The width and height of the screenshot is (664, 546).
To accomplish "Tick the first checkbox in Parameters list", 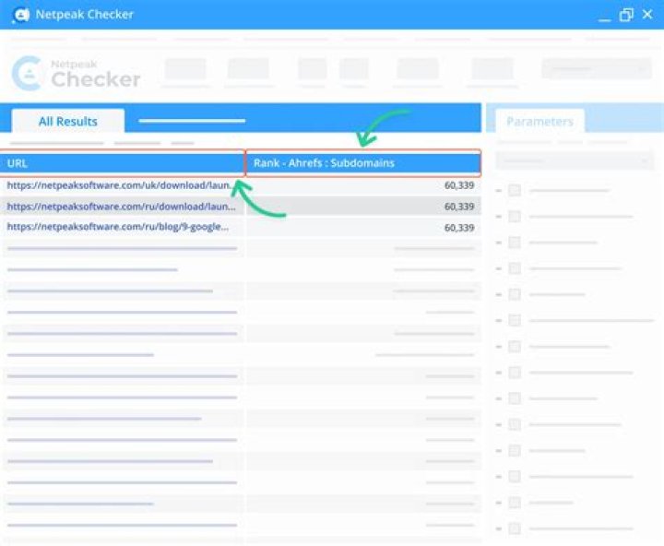I will point(515,190).
